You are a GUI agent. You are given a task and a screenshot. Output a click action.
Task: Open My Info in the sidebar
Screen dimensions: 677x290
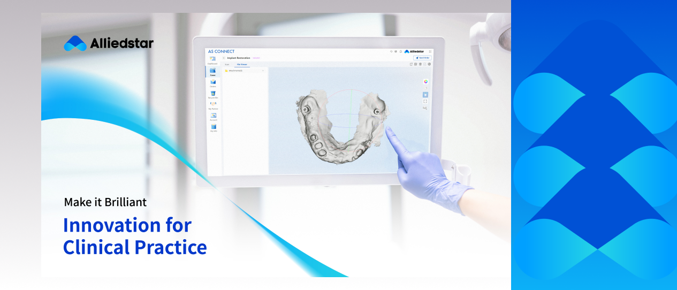(x=213, y=127)
